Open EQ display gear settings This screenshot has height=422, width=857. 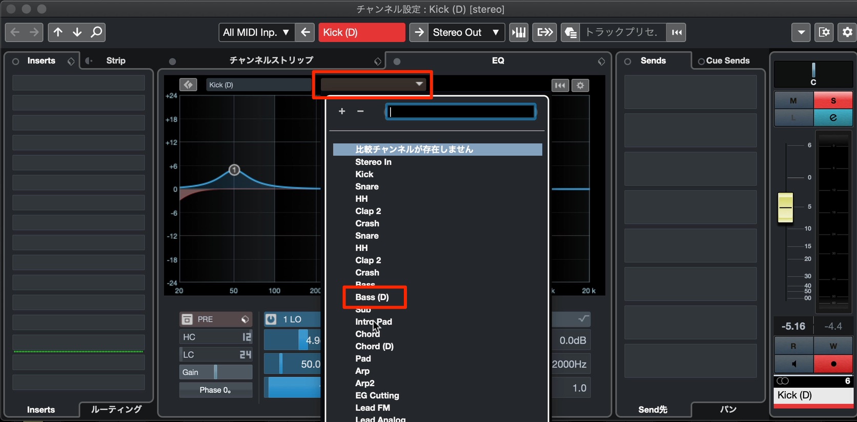coord(580,85)
